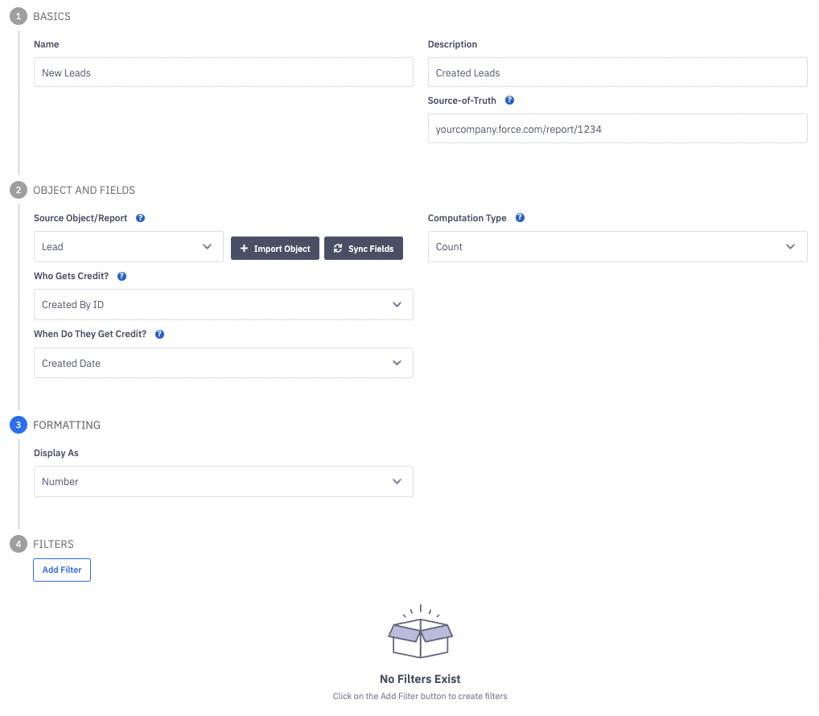819x716 pixels.
Task: Select step 1 Basics circle
Action: [x=18, y=16]
